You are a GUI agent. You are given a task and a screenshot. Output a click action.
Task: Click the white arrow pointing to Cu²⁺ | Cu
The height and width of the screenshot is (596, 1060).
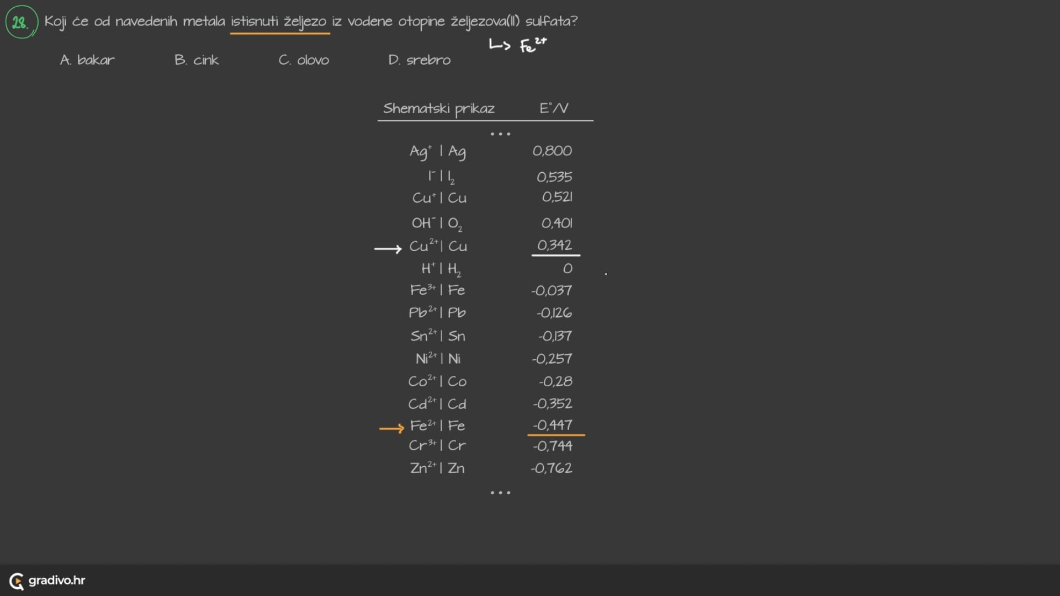[x=388, y=249]
